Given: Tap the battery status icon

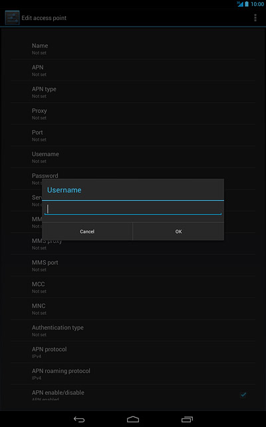Looking at the screenshot, I should (x=247, y=4).
